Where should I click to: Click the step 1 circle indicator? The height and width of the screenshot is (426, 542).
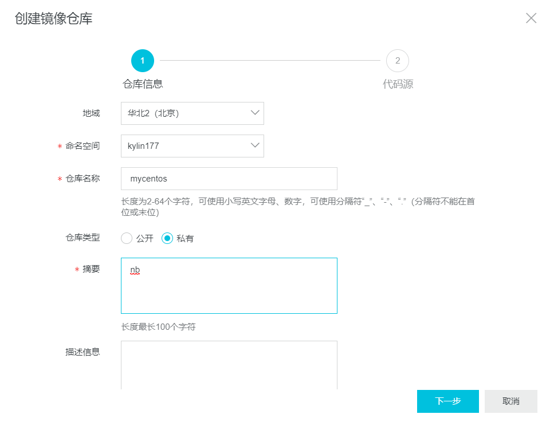coord(143,61)
